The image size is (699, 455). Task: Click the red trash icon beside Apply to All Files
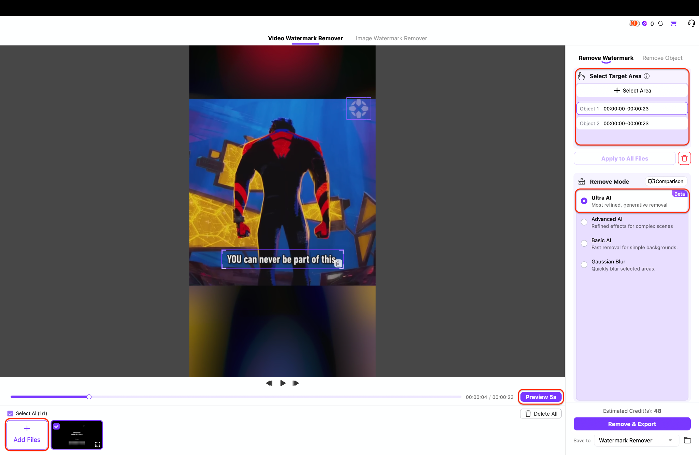tap(684, 158)
